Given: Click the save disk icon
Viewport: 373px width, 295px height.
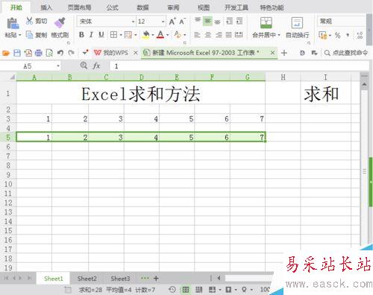Looking at the screenshot, I should coord(17,53).
